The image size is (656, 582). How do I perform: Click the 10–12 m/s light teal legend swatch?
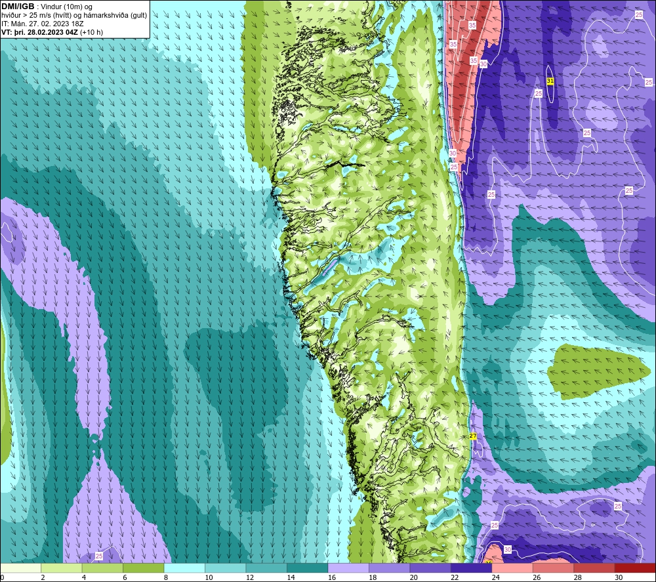(x=226, y=568)
